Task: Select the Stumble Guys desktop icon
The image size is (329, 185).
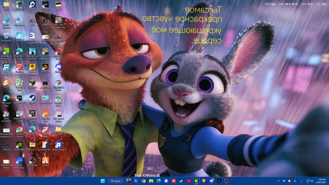Action: coord(19,85)
